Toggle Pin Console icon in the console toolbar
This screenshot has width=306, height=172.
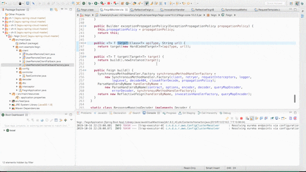click(x=272, y=118)
